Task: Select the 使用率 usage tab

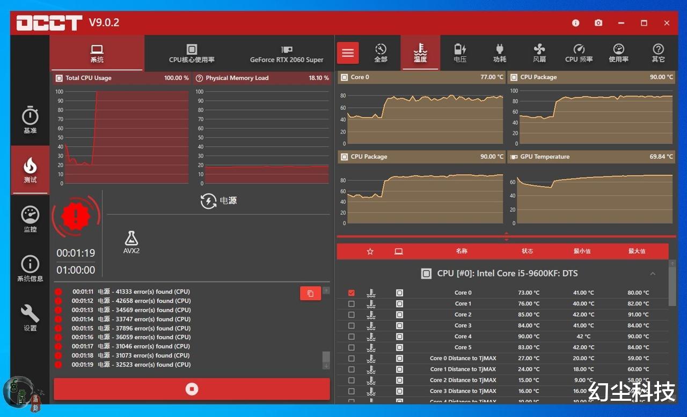Action: tap(619, 53)
